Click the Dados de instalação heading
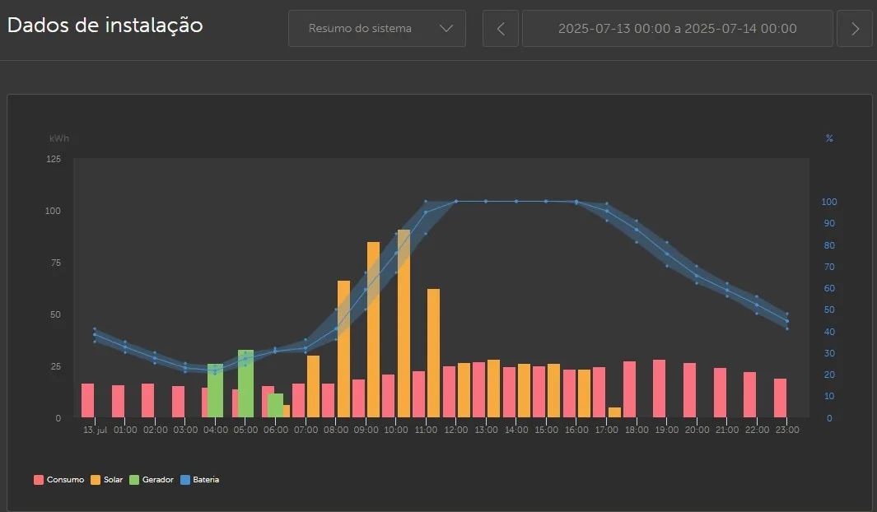Screen dimensions: 877x512 [x=105, y=26]
